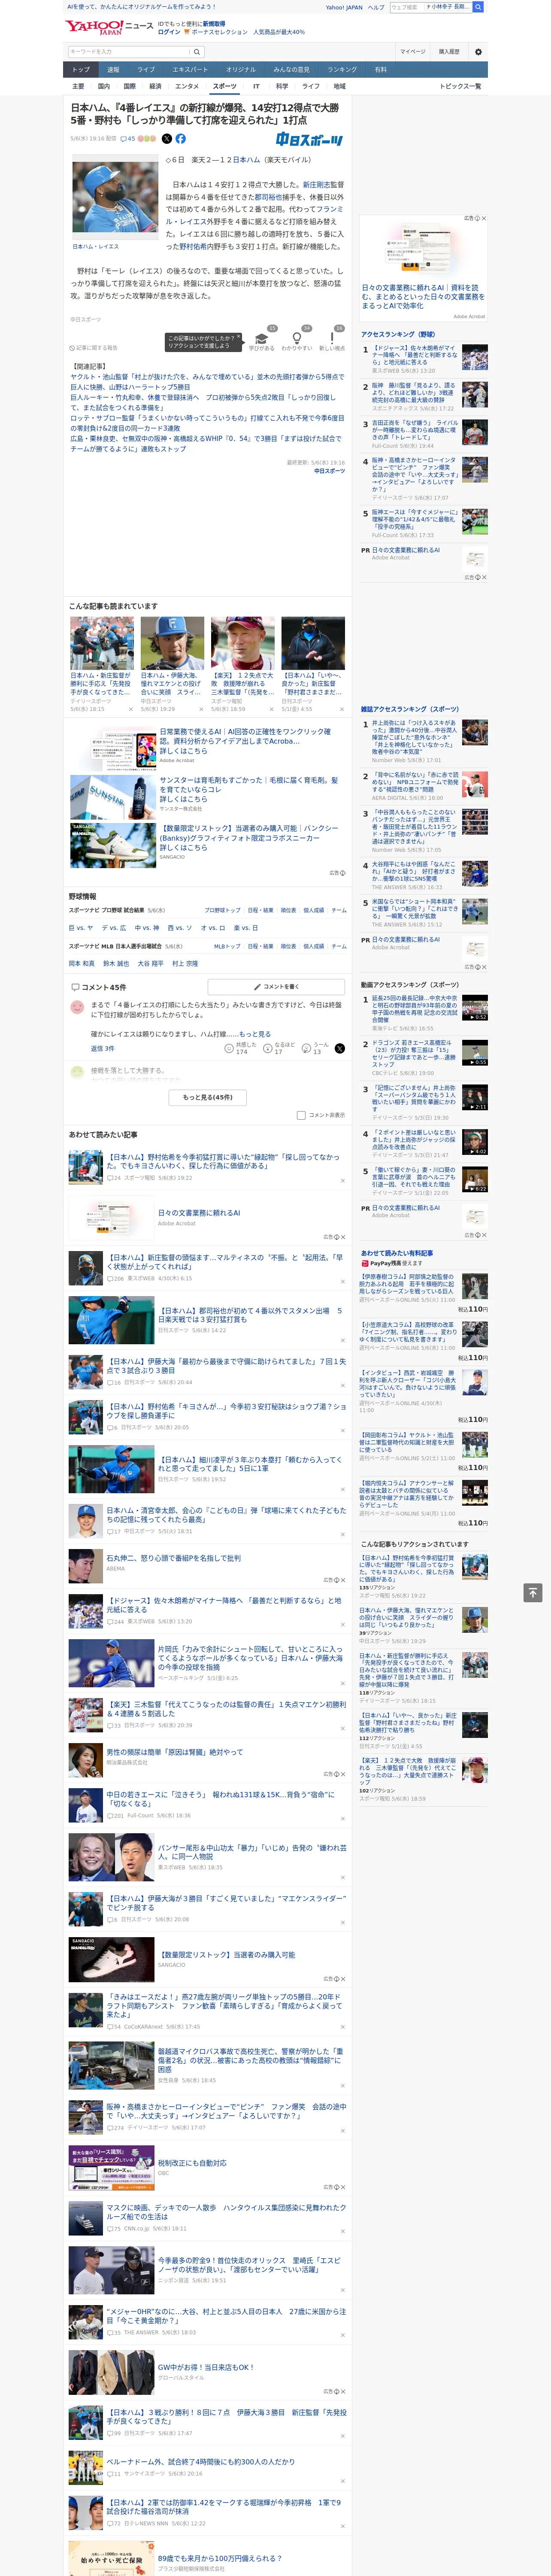Screen dimensions: 551x2576
Task: Click the なるほど reaction with 17 votes
Action: [278, 1048]
